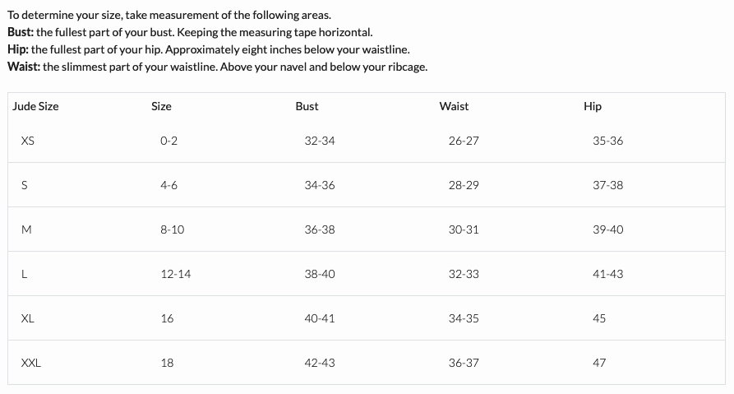Click the bold Waist: instruction label
734x394 pixels.
click(x=23, y=67)
